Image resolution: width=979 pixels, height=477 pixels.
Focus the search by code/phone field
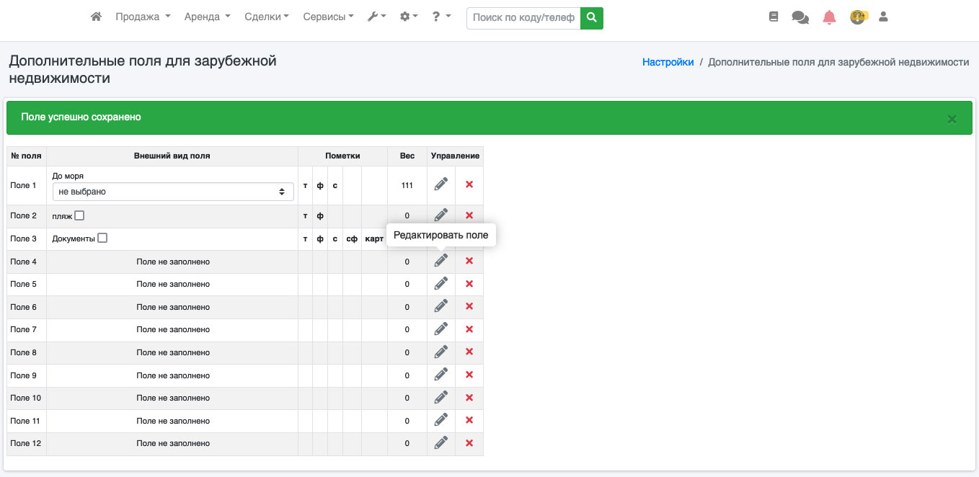pyautogui.click(x=523, y=18)
